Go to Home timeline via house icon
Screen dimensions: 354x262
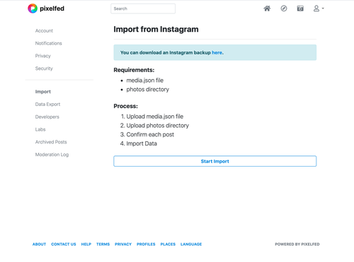point(267,8)
